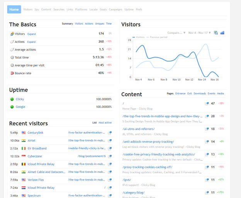Select the Summary tab in The Basics
This screenshot has width=241, height=198.
67,24
